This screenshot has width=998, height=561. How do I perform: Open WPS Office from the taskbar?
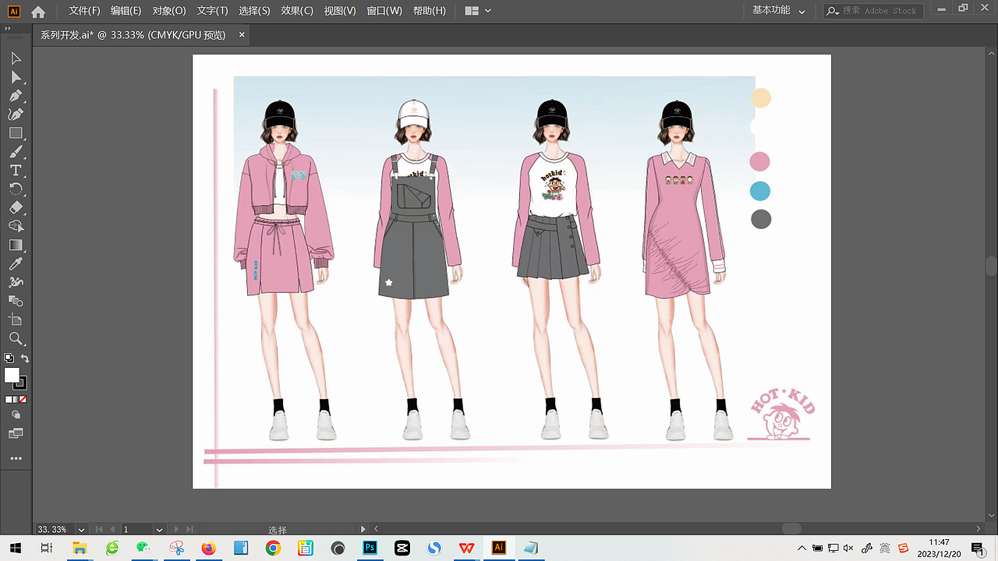pyautogui.click(x=466, y=548)
